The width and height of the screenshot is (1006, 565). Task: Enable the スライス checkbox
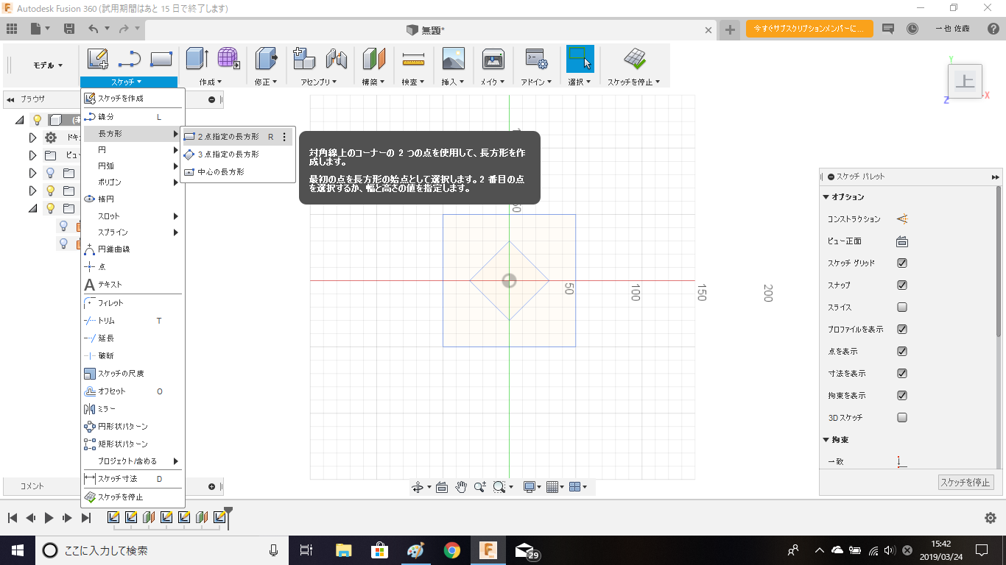click(x=902, y=308)
